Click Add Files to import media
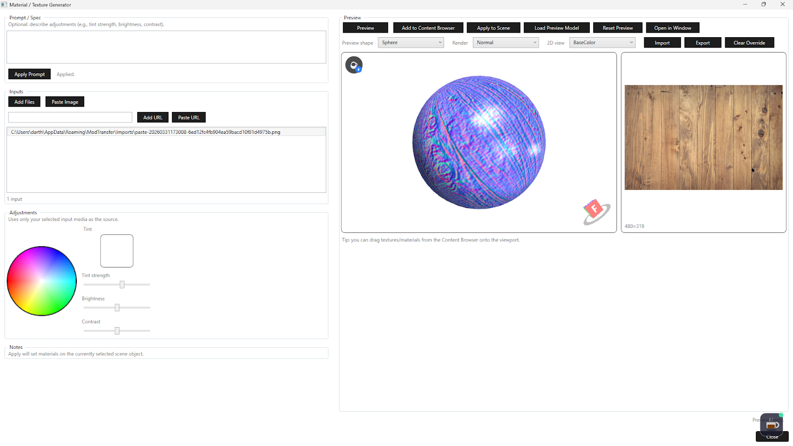The width and height of the screenshot is (793, 446). coord(24,102)
